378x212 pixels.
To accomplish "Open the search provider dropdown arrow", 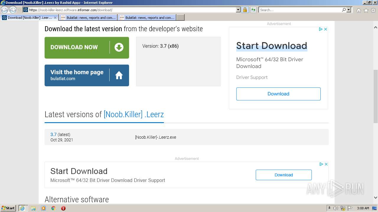I will tap(349, 10).
